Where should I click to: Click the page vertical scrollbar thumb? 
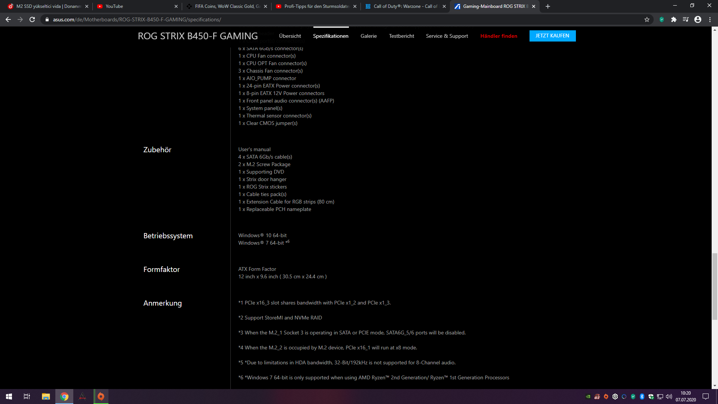[x=715, y=286]
